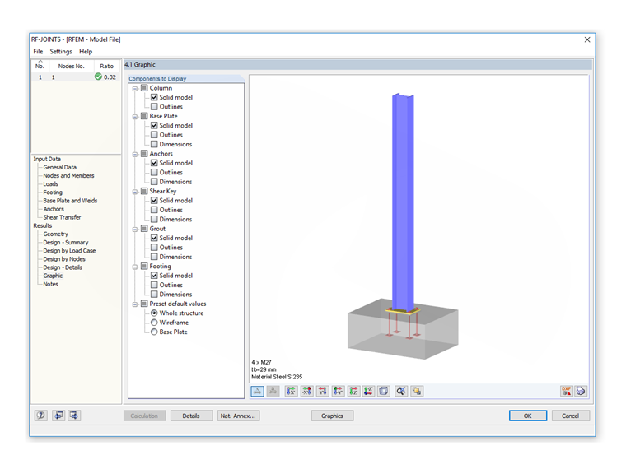View the model in the Z direction
Image resolution: width=626 pixels, height=469 pixels.
pos(353,391)
